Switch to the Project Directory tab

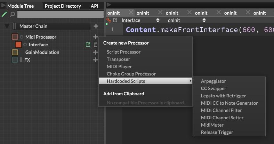[x=63, y=6]
